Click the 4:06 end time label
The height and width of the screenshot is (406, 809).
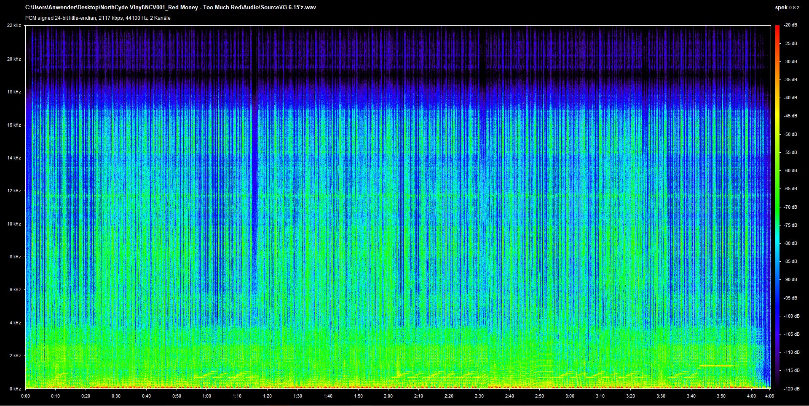[x=769, y=396]
